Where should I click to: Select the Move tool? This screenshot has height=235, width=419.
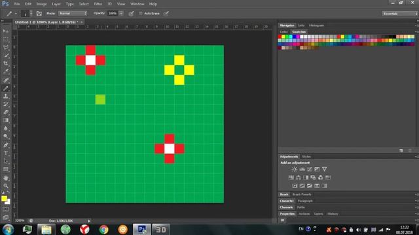click(x=6, y=31)
